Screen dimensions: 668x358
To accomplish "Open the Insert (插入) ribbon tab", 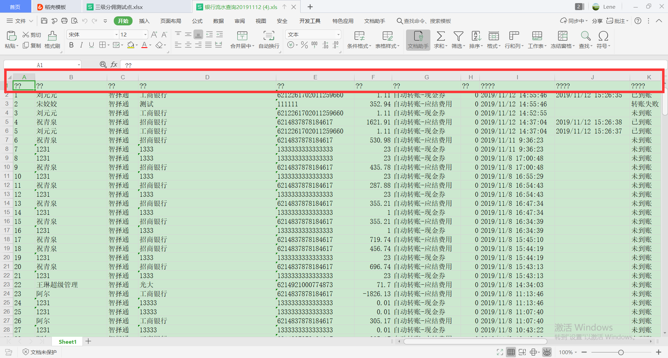I will [144, 21].
